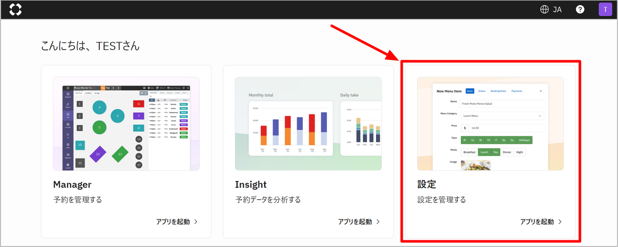The height and width of the screenshot is (247, 618).
Task: Click the chevron next to Manager's アプリを起動
Action: click(x=196, y=222)
